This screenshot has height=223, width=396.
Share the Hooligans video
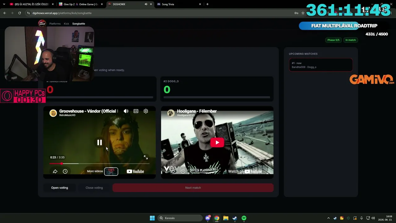click(x=173, y=171)
